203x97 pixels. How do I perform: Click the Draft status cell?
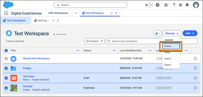point(87,78)
